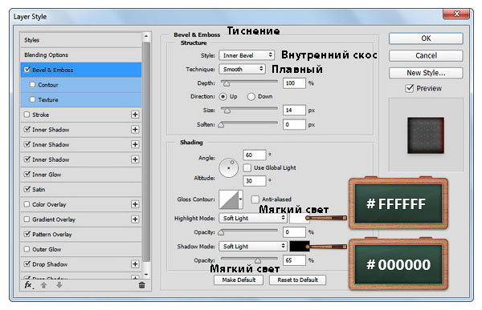Image resolution: width=482 pixels, height=310 pixels.
Task: Click the Soften slider handle
Action: point(221,125)
